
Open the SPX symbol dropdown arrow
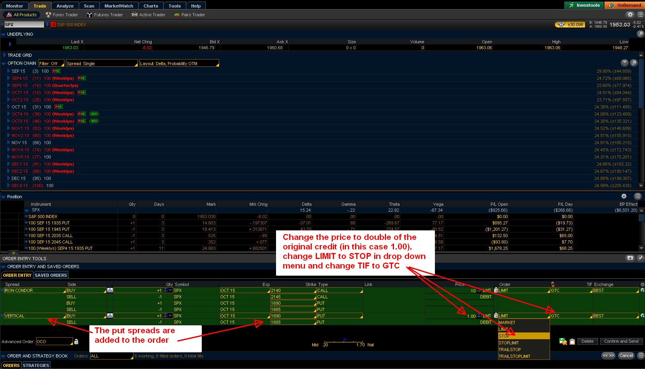(47, 25)
